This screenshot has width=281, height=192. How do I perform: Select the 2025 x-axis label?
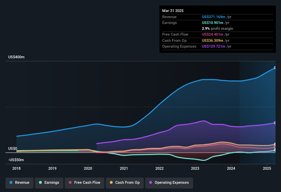267,168
